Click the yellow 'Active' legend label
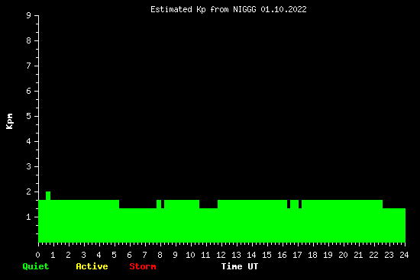Image resolution: width=420 pixels, height=280 pixels. [x=92, y=266]
